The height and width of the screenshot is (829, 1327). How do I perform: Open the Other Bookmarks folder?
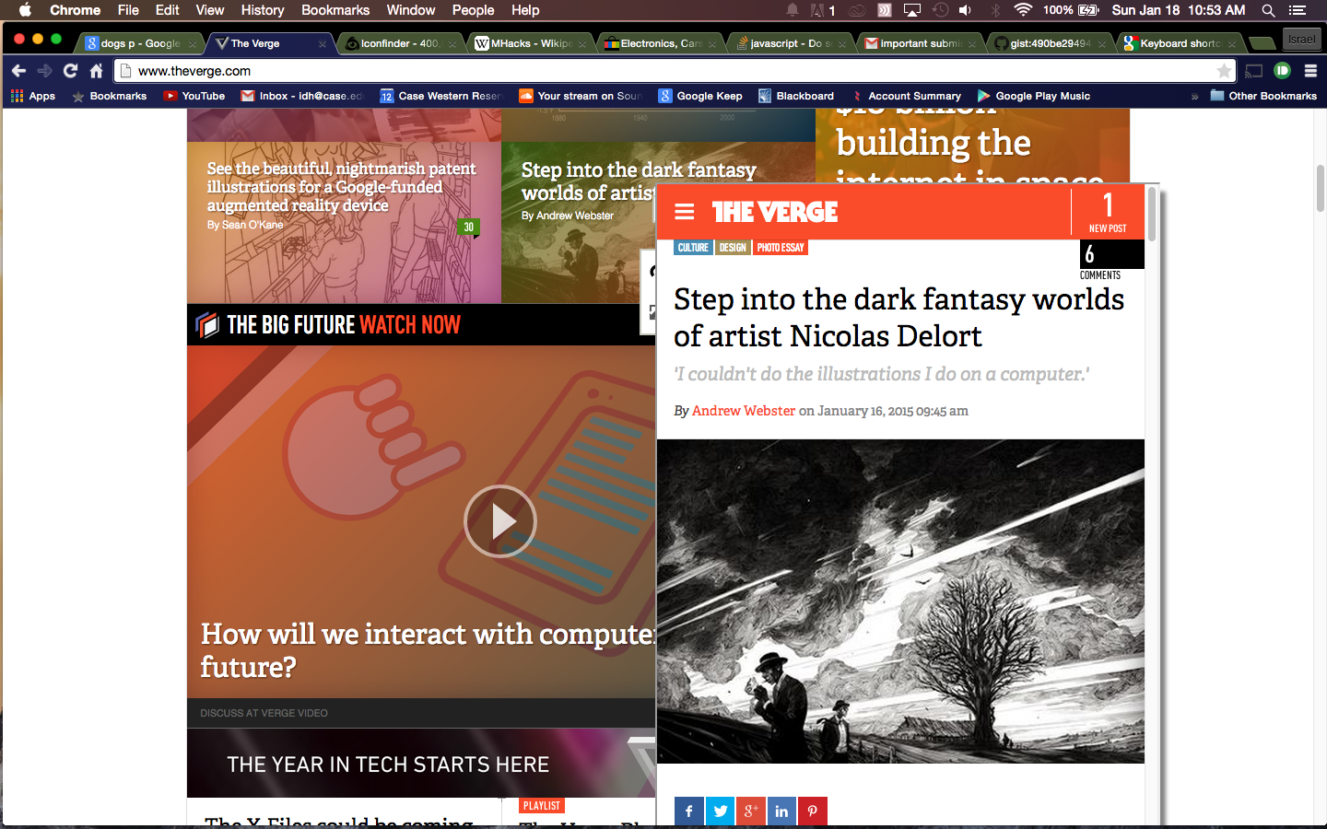pyautogui.click(x=1263, y=96)
